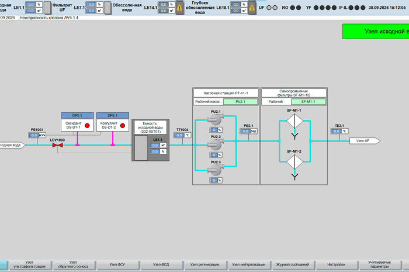
Task: Open the Узел ФСУ screen
Action: coord(117,264)
